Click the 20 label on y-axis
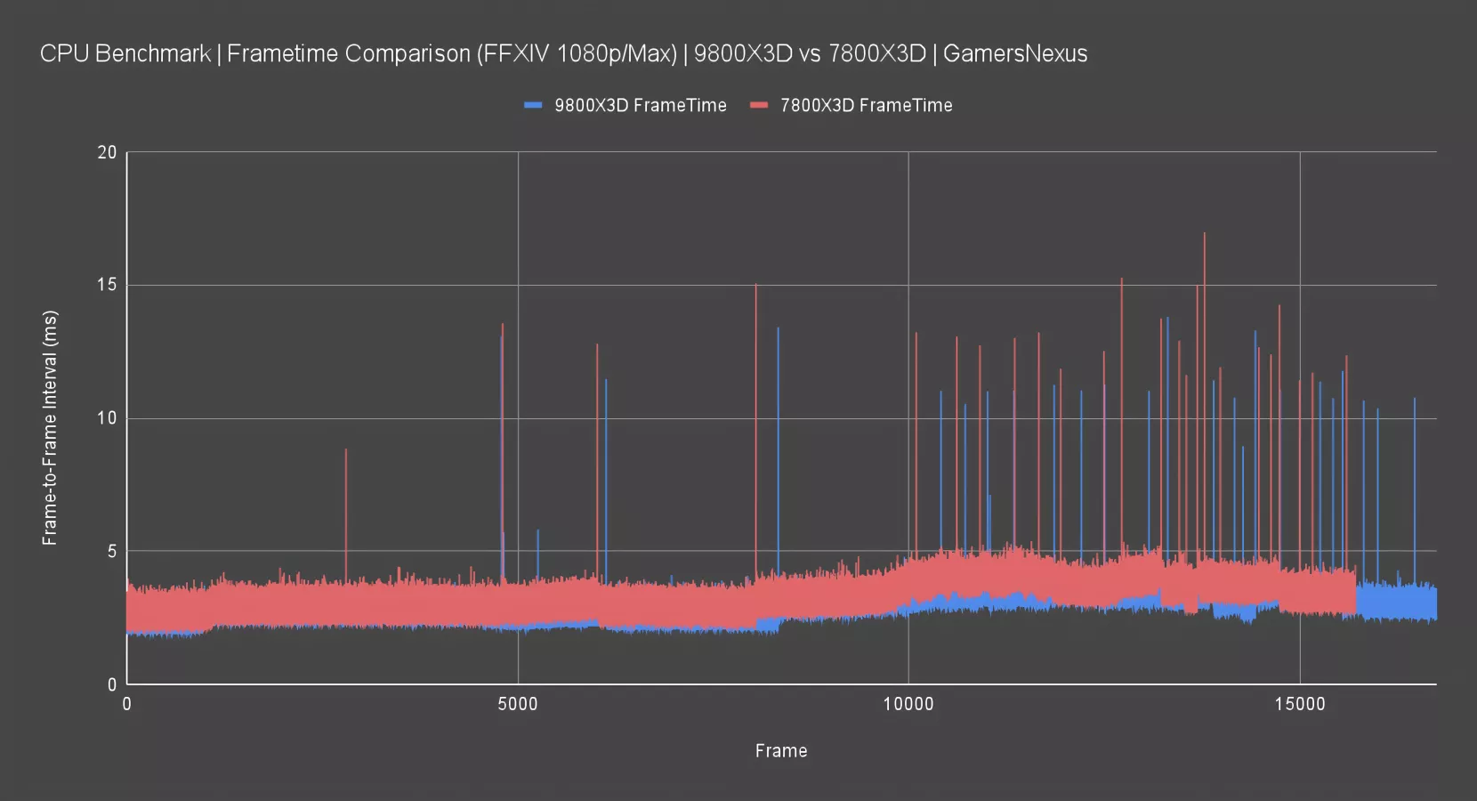The image size is (1477, 801). (107, 152)
